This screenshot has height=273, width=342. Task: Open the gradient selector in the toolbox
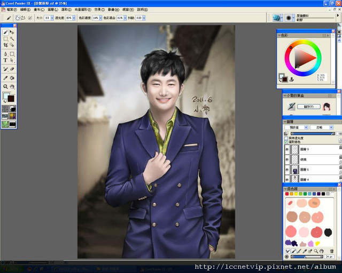[12, 108]
